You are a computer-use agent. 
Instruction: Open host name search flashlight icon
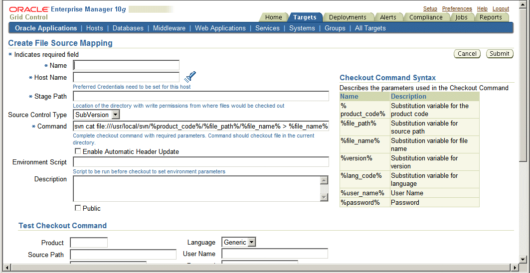coord(190,77)
